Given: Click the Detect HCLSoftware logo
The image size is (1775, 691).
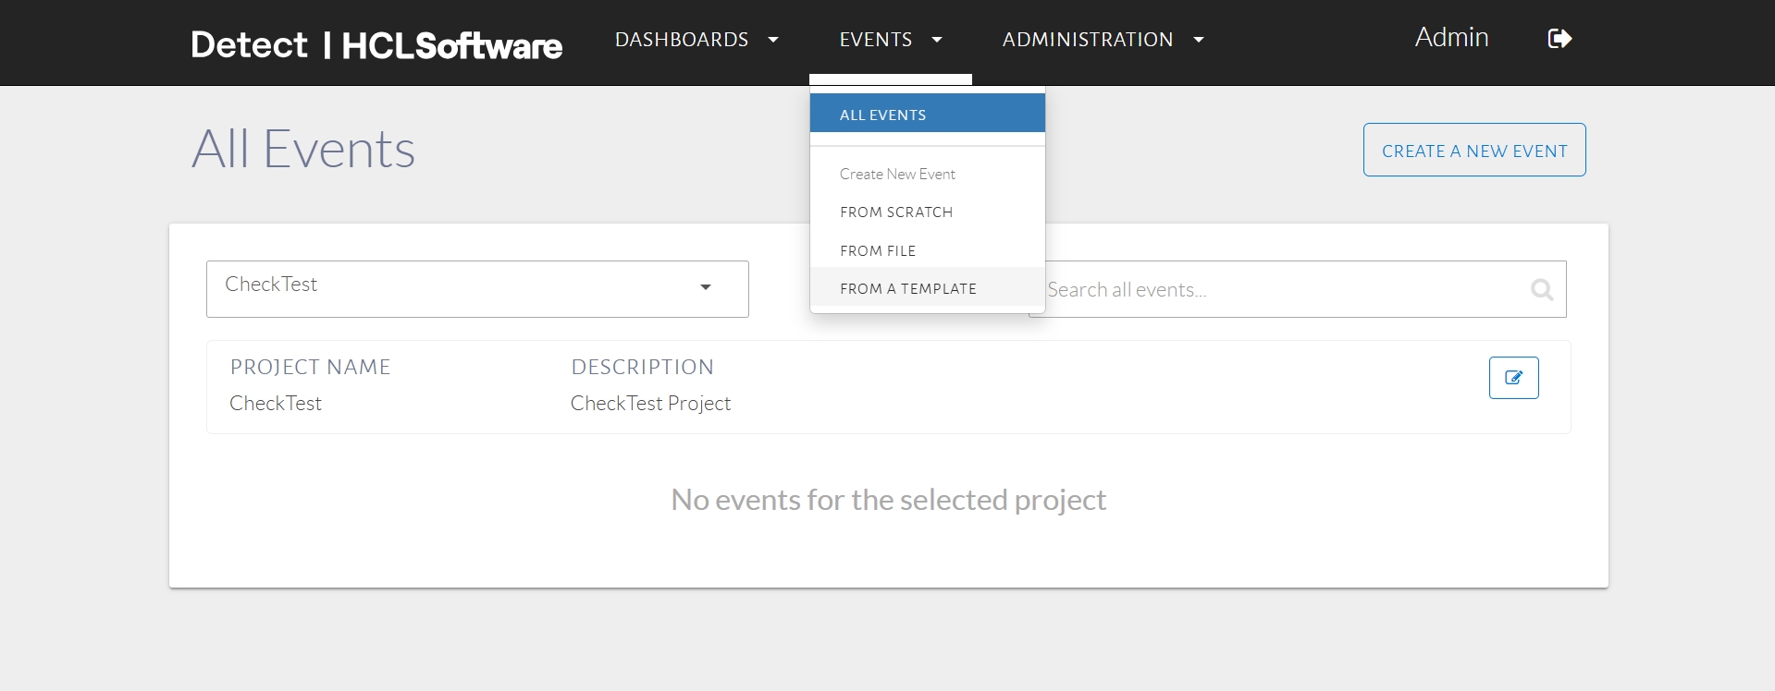Looking at the screenshot, I should click(376, 44).
